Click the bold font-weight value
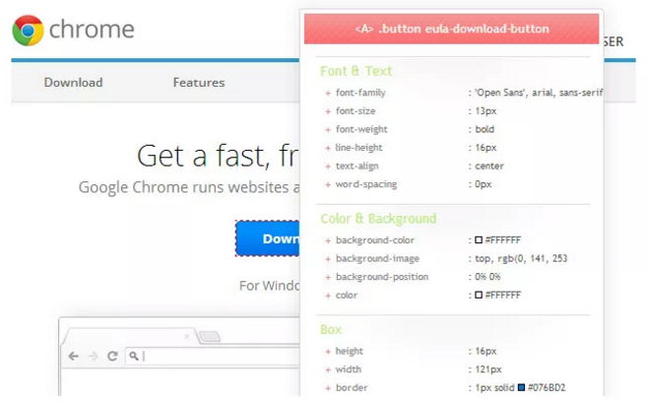 485,129
